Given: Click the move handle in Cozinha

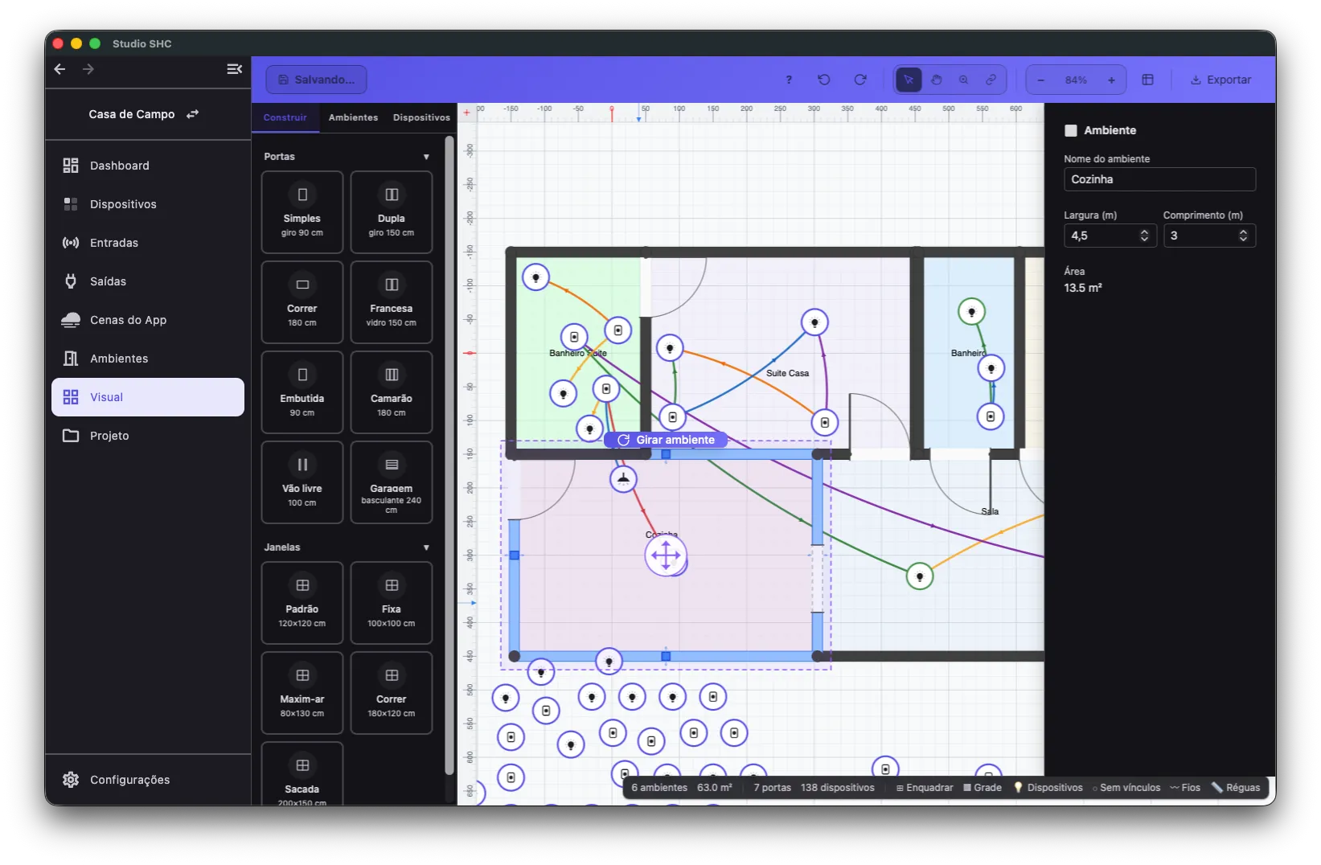Looking at the screenshot, I should [x=666, y=555].
